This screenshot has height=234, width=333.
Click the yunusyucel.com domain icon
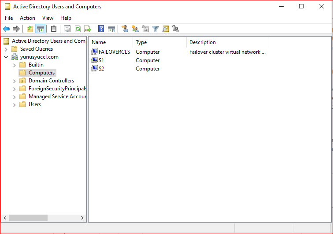(x=15, y=57)
